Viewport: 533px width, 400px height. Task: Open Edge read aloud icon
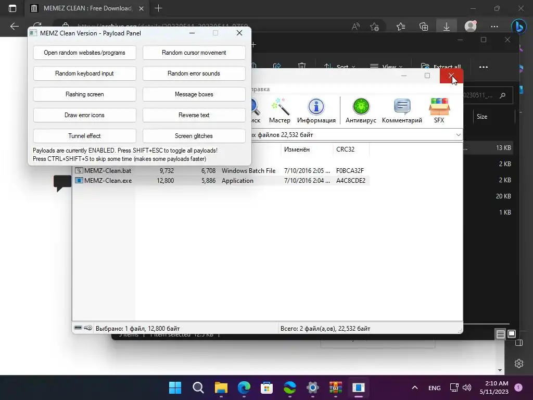[x=356, y=27]
